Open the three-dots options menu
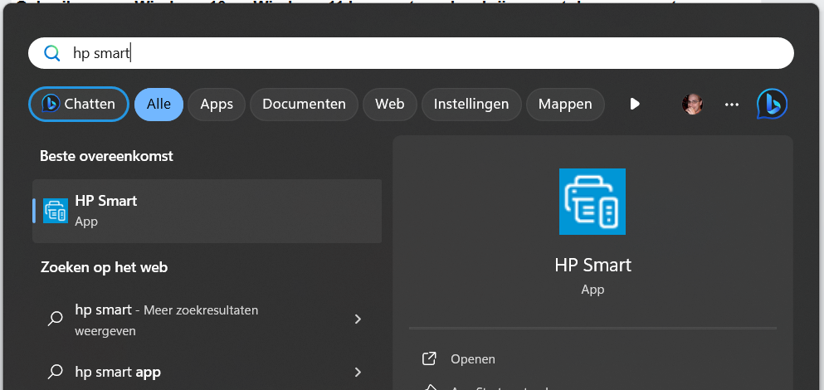 [x=732, y=104]
